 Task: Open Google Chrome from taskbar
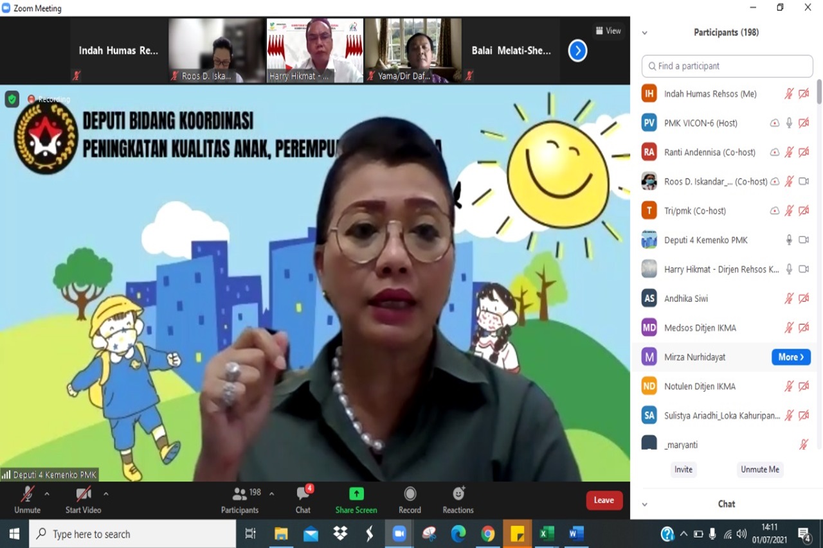point(488,534)
